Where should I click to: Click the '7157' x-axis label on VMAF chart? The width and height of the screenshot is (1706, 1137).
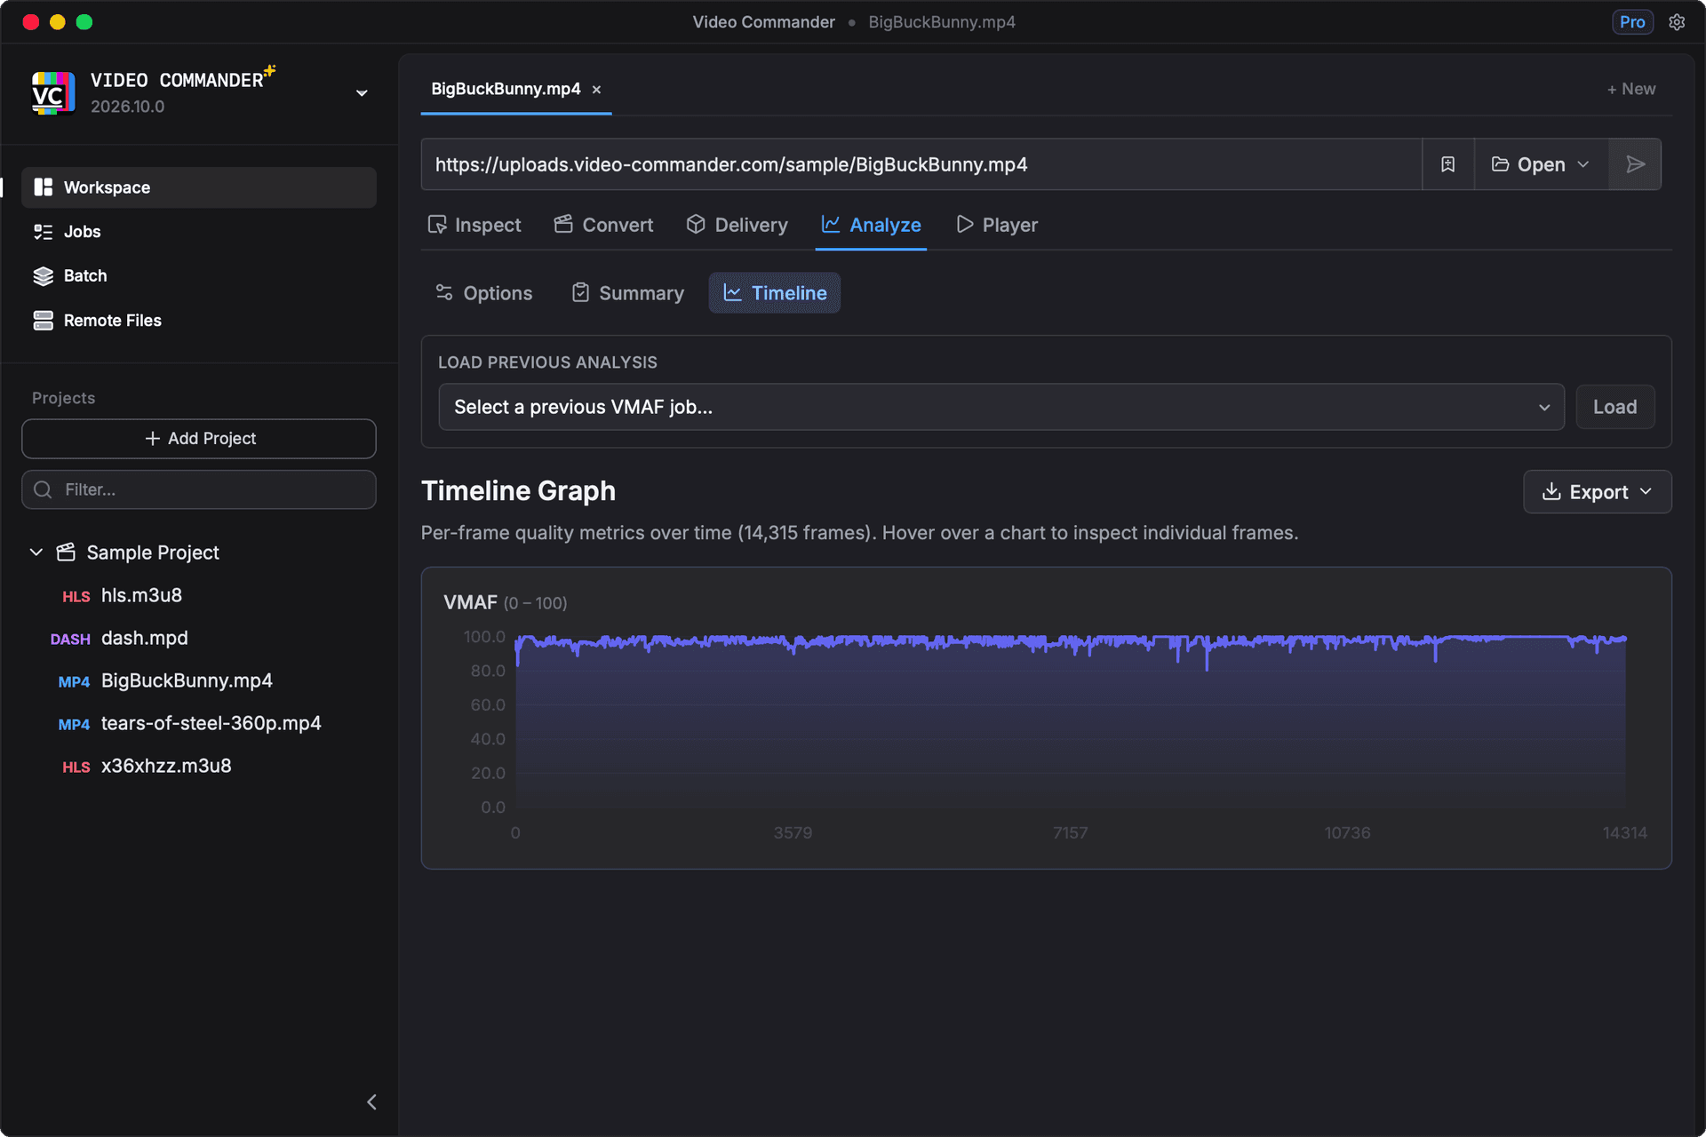[1070, 832]
